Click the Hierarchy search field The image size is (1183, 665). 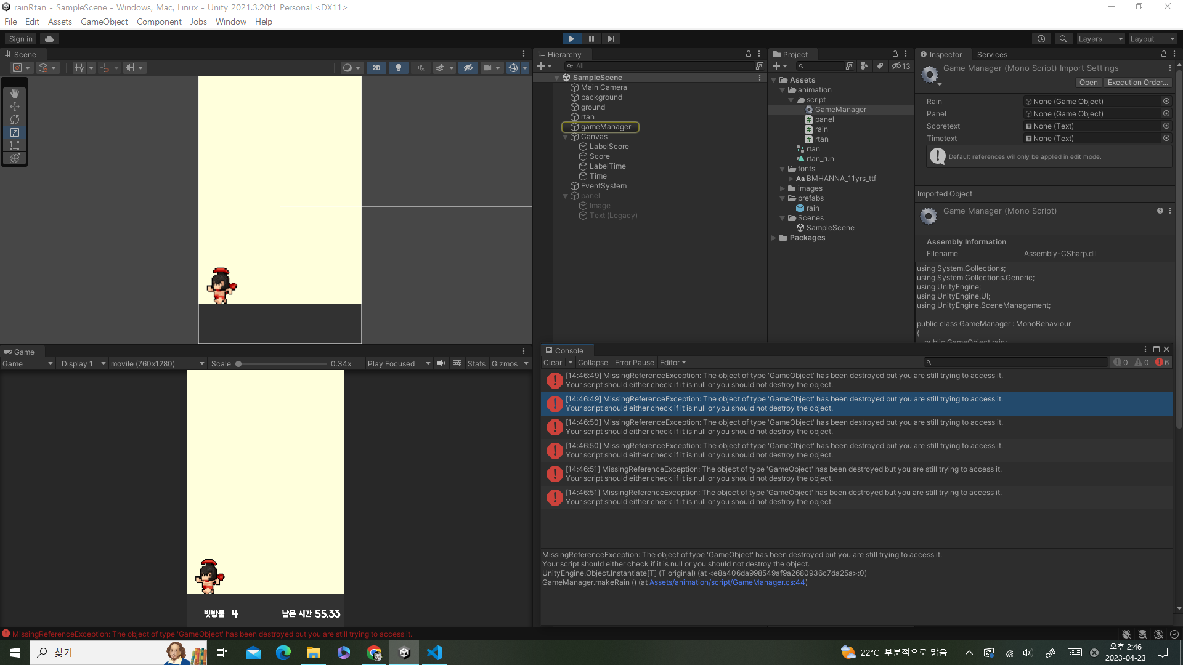pos(659,66)
